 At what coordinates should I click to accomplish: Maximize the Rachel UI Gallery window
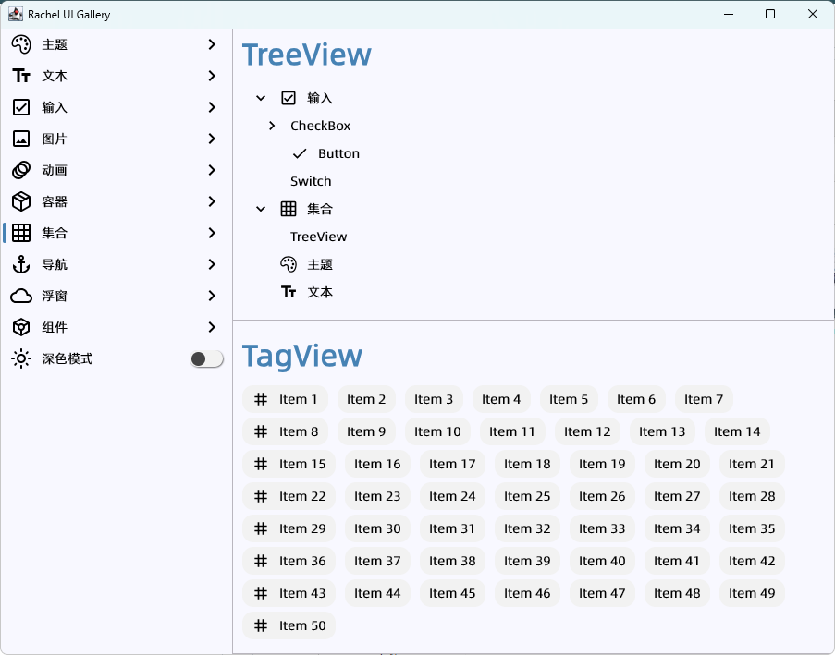[770, 15]
